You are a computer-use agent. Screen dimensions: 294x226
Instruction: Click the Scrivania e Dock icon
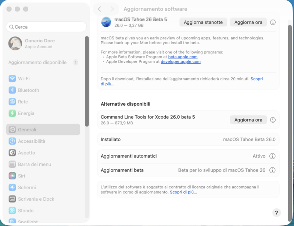pos(12,199)
